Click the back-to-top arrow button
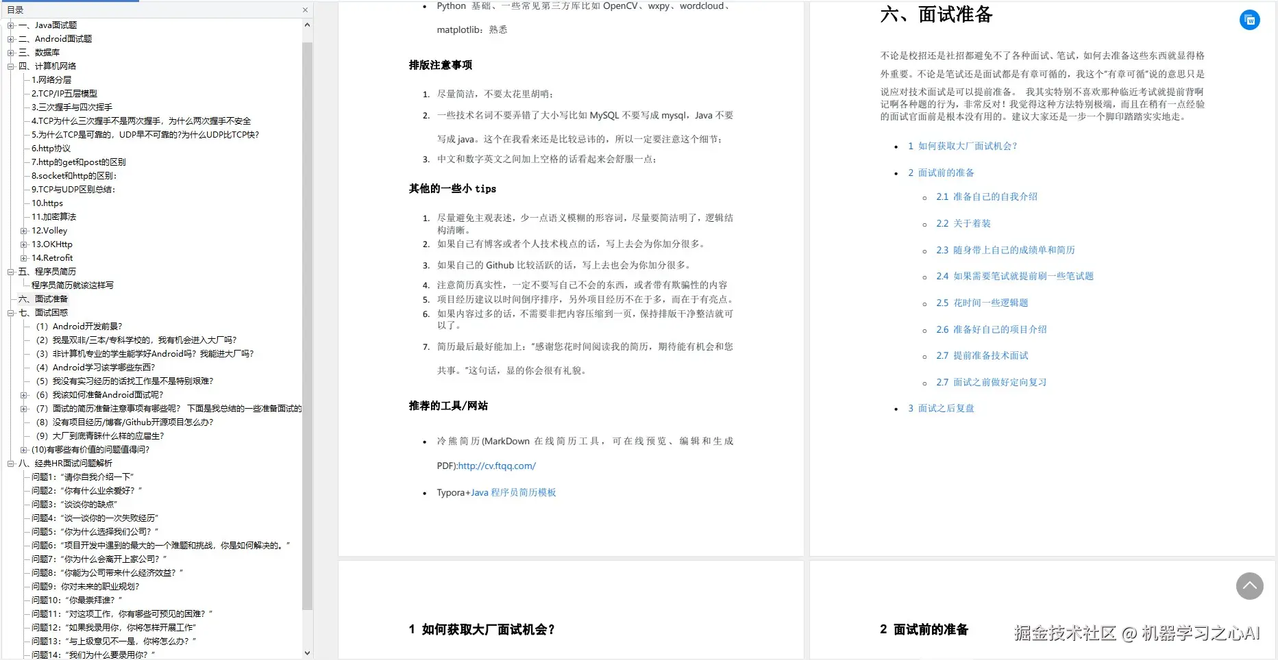The height and width of the screenshot is (660, 1278). (1250, 586)
